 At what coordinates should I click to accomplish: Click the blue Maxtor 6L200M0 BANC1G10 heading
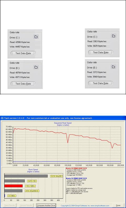point(76,178)
